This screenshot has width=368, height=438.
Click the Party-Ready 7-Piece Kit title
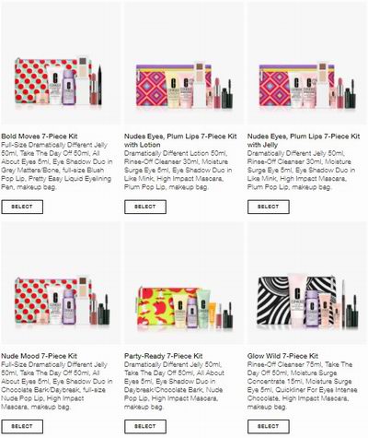[x=164, y=356]
